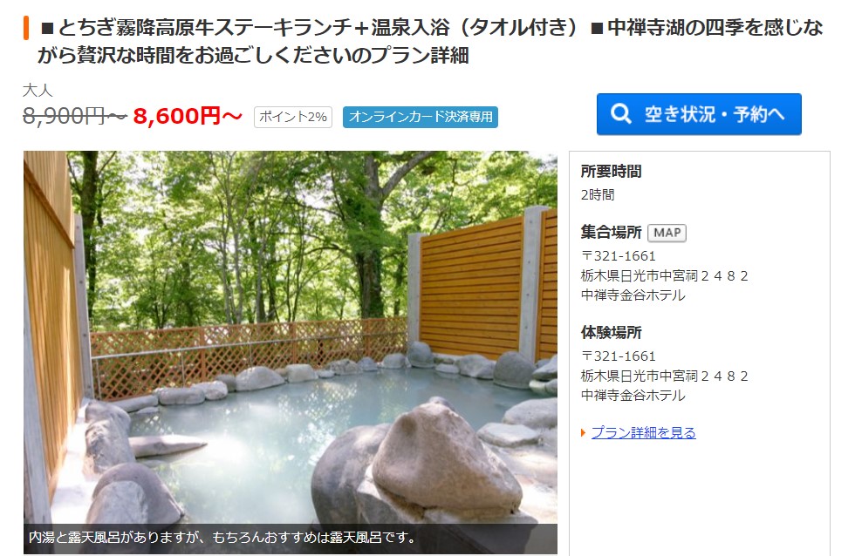Click the 体験場所 heading label
The image size is (855, 556).
[x=611, y=332]
